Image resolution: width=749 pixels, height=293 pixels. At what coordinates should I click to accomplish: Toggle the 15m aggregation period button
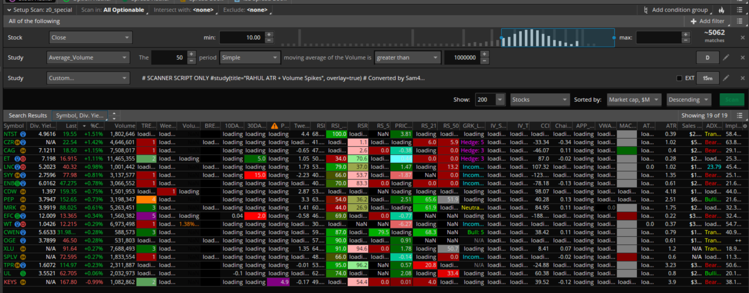[707, 78]
